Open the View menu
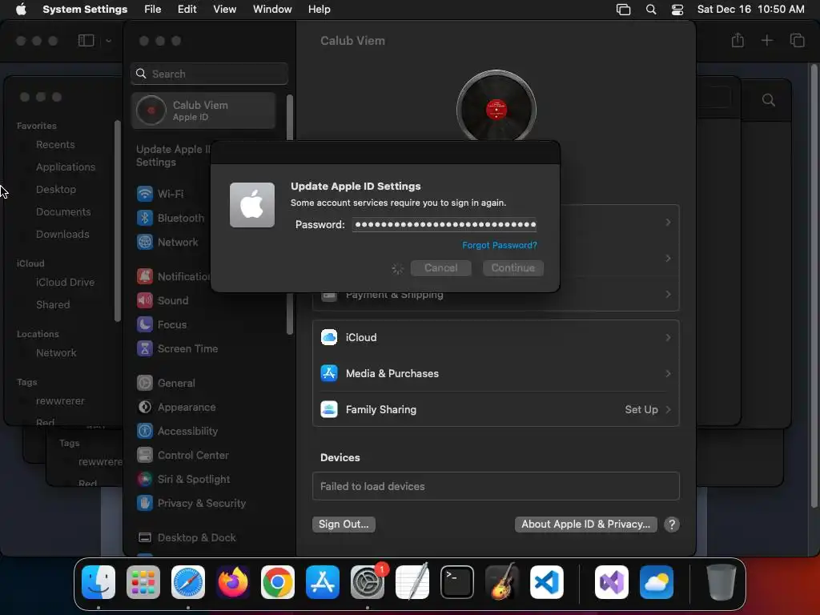This screenshot has height=615, width=820. point(225,10)
